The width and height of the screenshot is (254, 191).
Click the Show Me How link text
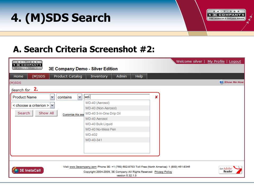click(x=234, y=82)
